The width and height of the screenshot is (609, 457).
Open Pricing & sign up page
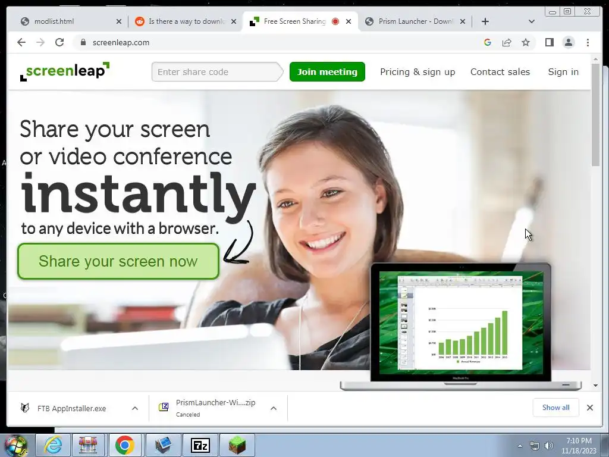417,72
